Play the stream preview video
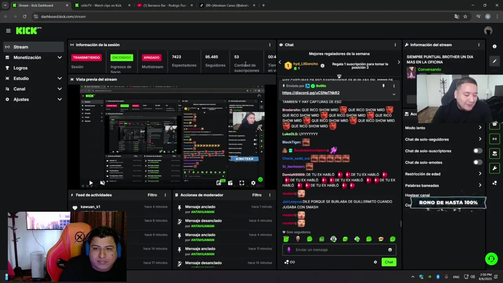 tap(91, 183)
